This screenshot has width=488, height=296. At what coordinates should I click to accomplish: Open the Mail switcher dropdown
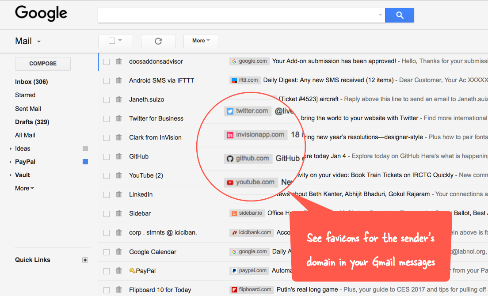[28, 41]
